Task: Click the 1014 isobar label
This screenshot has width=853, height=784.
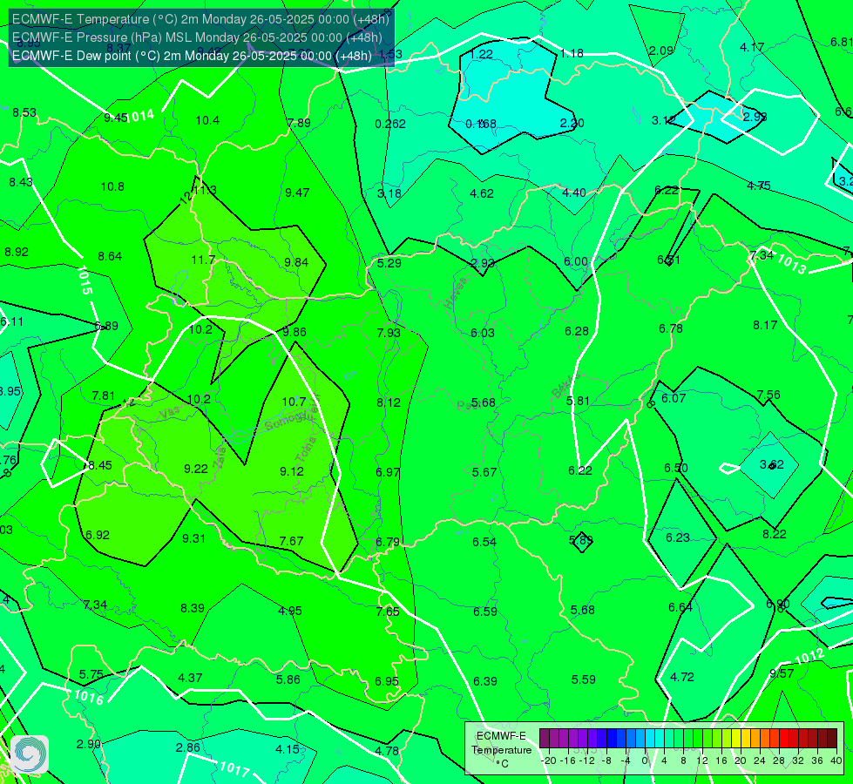Action: click(139, 116)
